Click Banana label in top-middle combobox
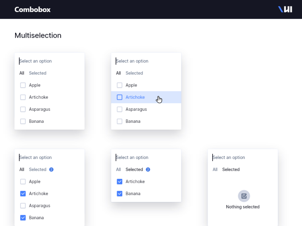Viewport: 302px width, 226px height. (x=133, y=121)
